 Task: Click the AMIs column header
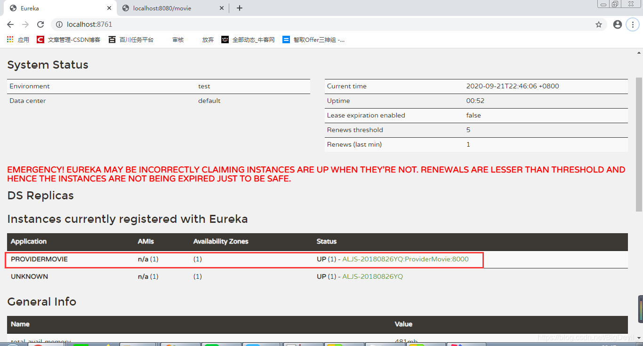(146, 242)
